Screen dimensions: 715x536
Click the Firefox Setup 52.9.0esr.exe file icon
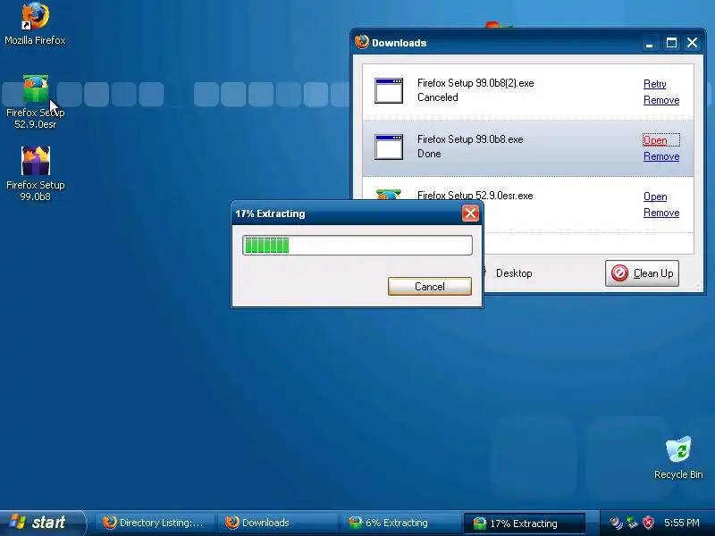coord(389,194)
